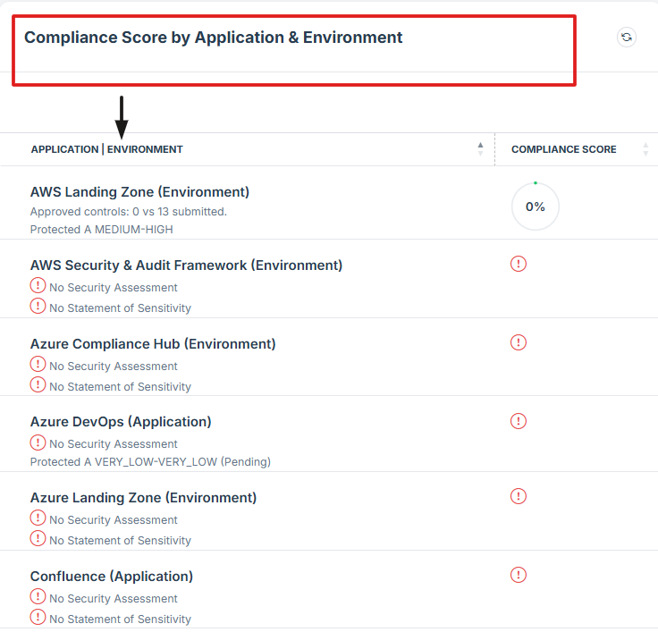The width and height of the screenshot is (658, 632).
Task: Click warning icon in Azure DevOps score column
Action: tap(519, 421)
